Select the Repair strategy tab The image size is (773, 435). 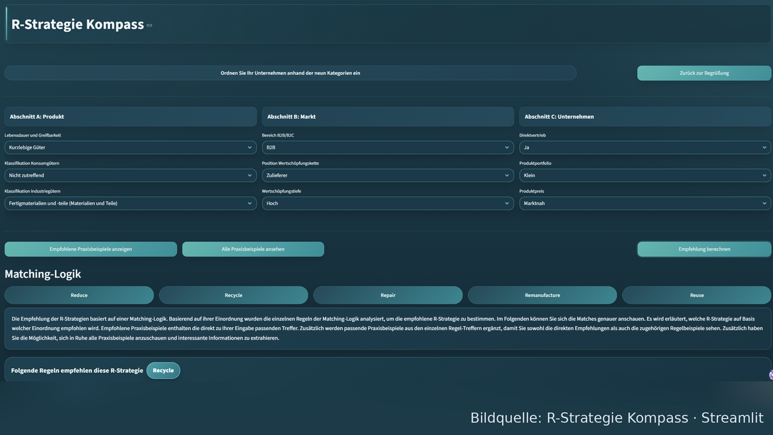(388, 295)
